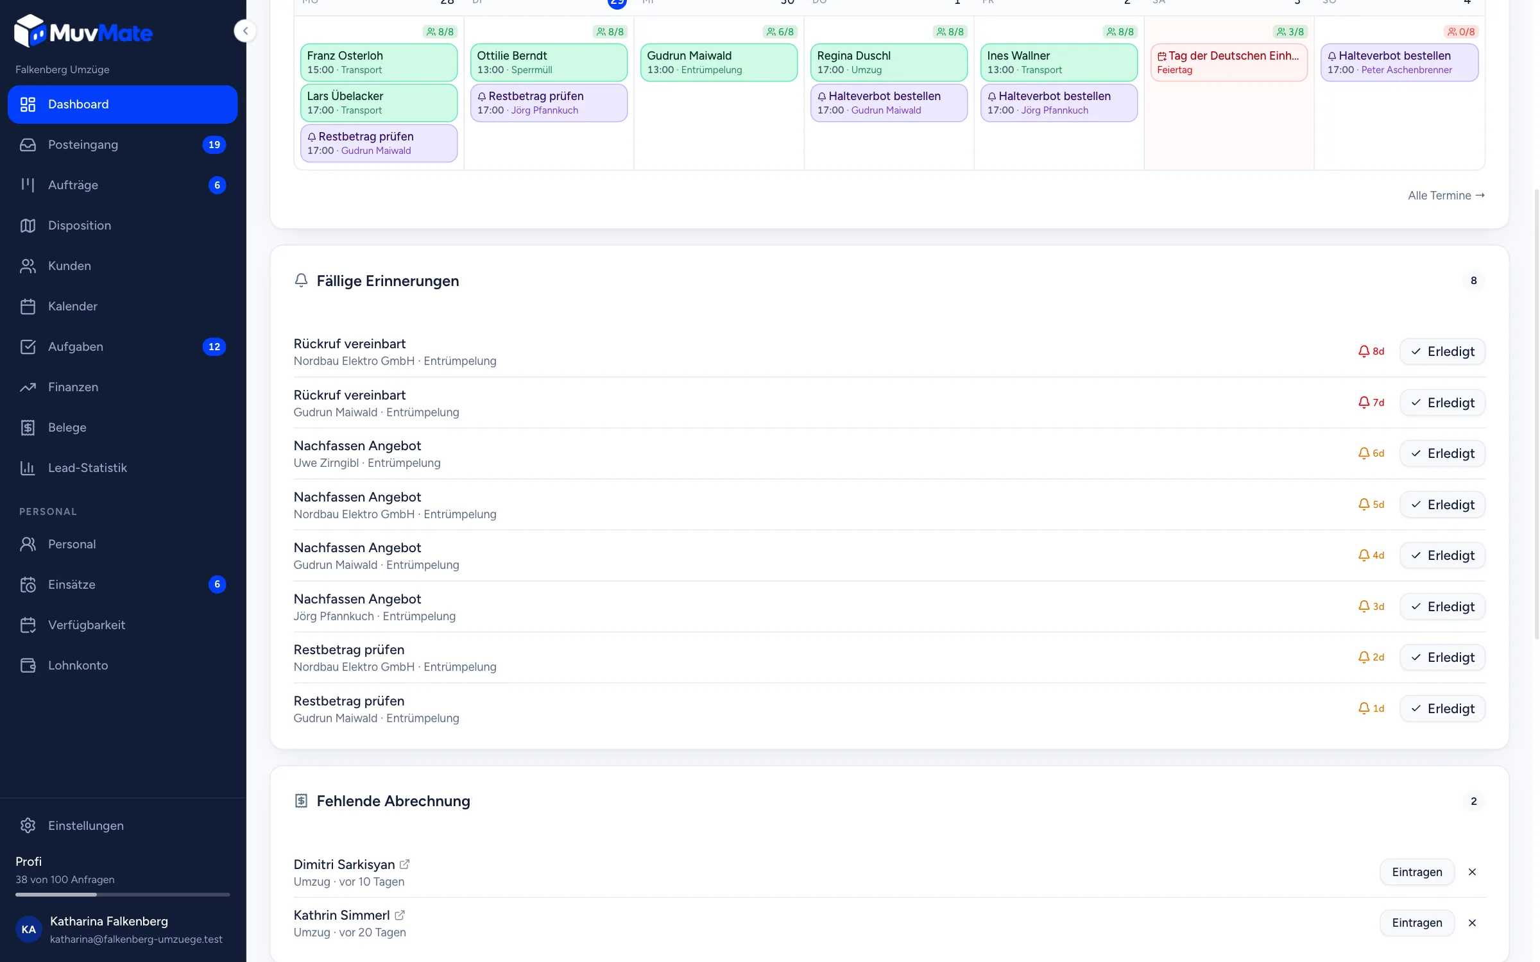Mark the 1d Restbetrag prüfen reminder Erledigt
1540x962 pixels.
point(1442,709)
